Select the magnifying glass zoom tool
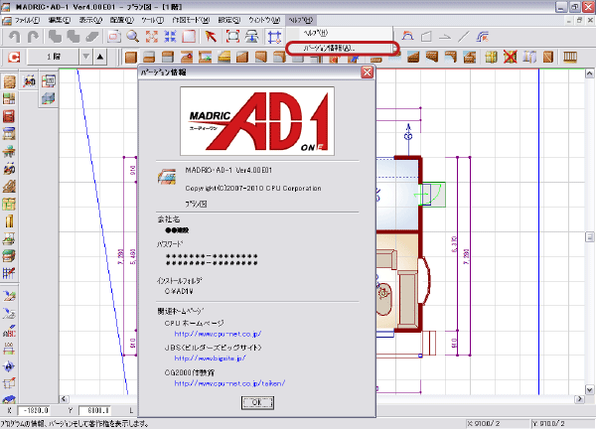This screenshot has height=429, width=596. tap(133, 37)
